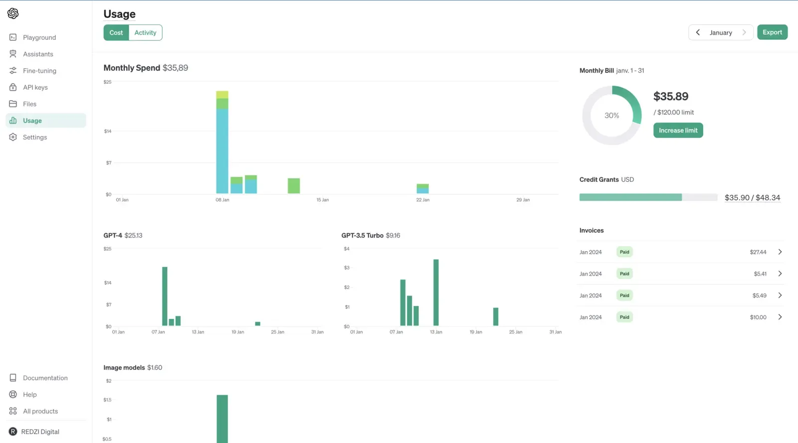The width and height of the screenshot is (798, 443).
Task: Click the tallest GPT-3.5 Turbo bar
Action: [x=436, y=293]
